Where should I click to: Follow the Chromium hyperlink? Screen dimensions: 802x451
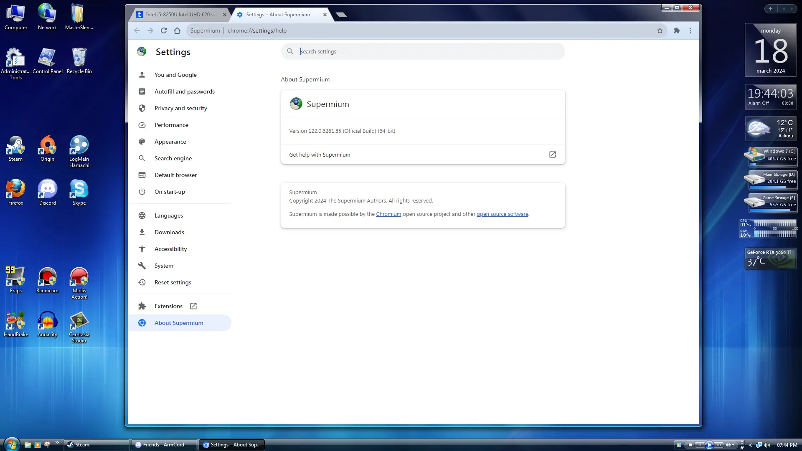388,214
